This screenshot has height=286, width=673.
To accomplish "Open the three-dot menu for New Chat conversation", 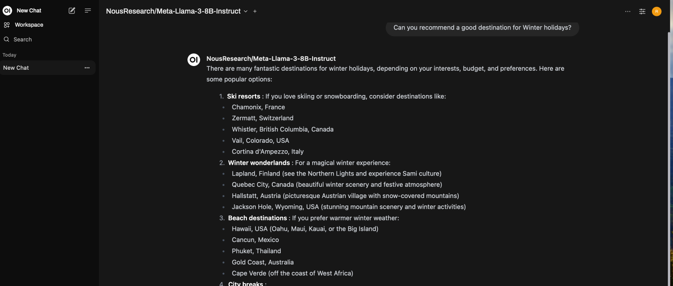I will [x=87, y=68].
